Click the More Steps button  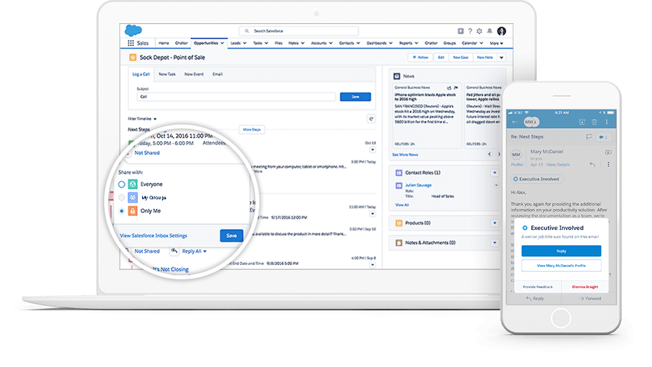click(x=252, y=130)
